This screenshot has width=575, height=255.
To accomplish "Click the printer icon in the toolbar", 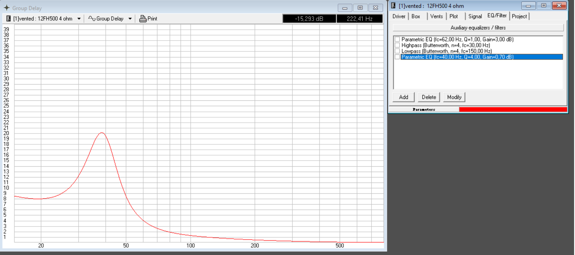I will tap(143, 19).
